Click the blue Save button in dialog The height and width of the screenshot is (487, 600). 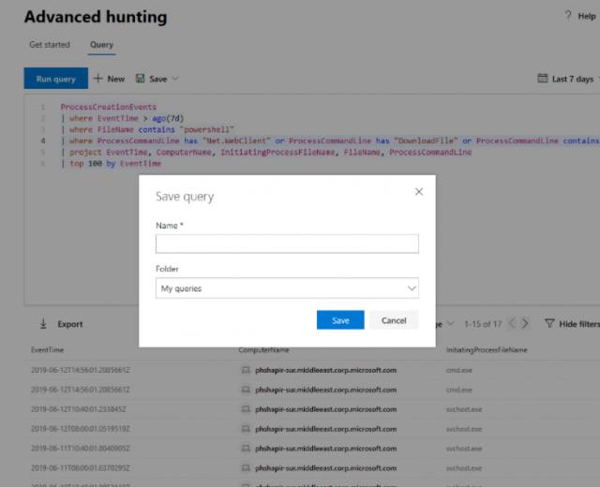pyautogui.click(x=340, y=320)
